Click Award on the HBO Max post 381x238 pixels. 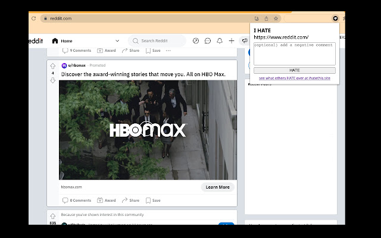[107, 201]
